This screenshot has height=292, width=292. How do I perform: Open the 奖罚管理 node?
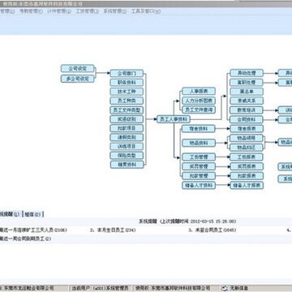click(x=199, y=166)
